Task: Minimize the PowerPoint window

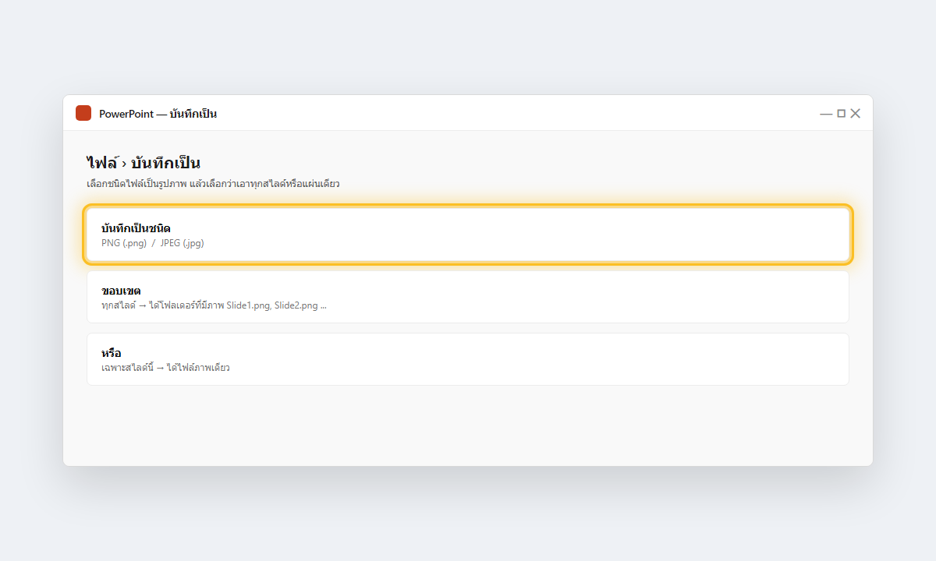Action: [x=826, y=114]
